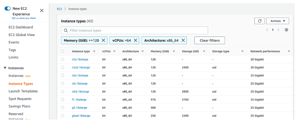Sort by vCPUs column arrow
The height and width of the screenshot is (123, 298).
(x=114, y=51)
